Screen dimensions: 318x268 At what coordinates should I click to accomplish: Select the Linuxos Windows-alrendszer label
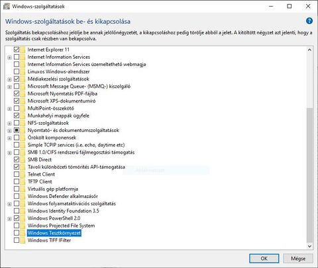(58, 71)
